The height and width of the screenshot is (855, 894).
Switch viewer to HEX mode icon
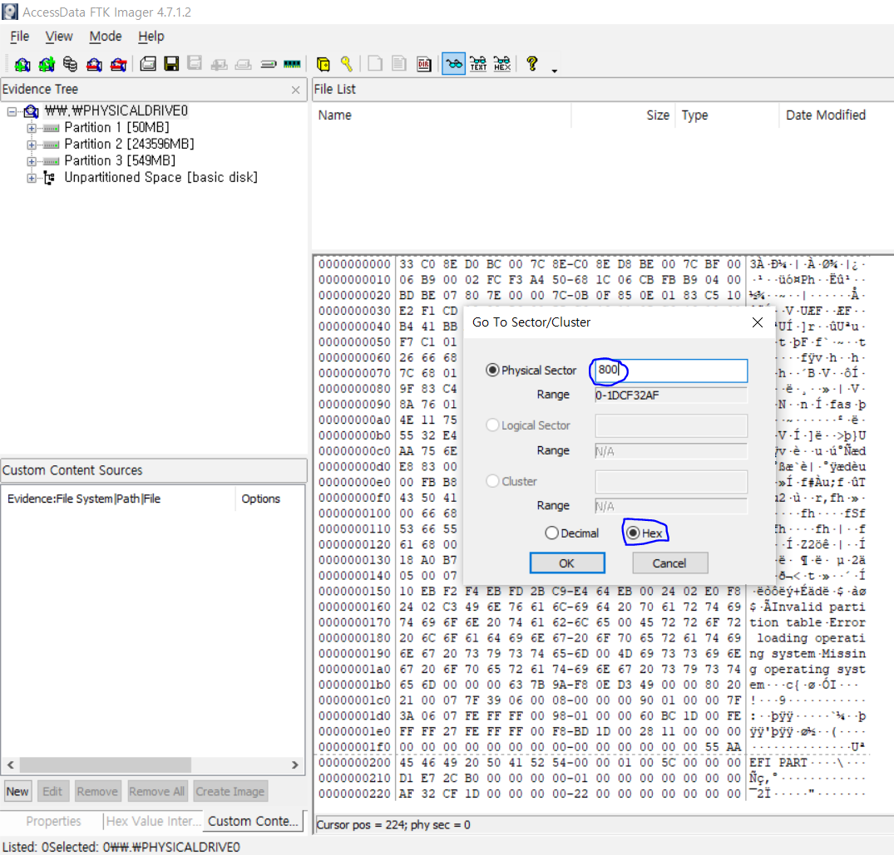[502, 64]
